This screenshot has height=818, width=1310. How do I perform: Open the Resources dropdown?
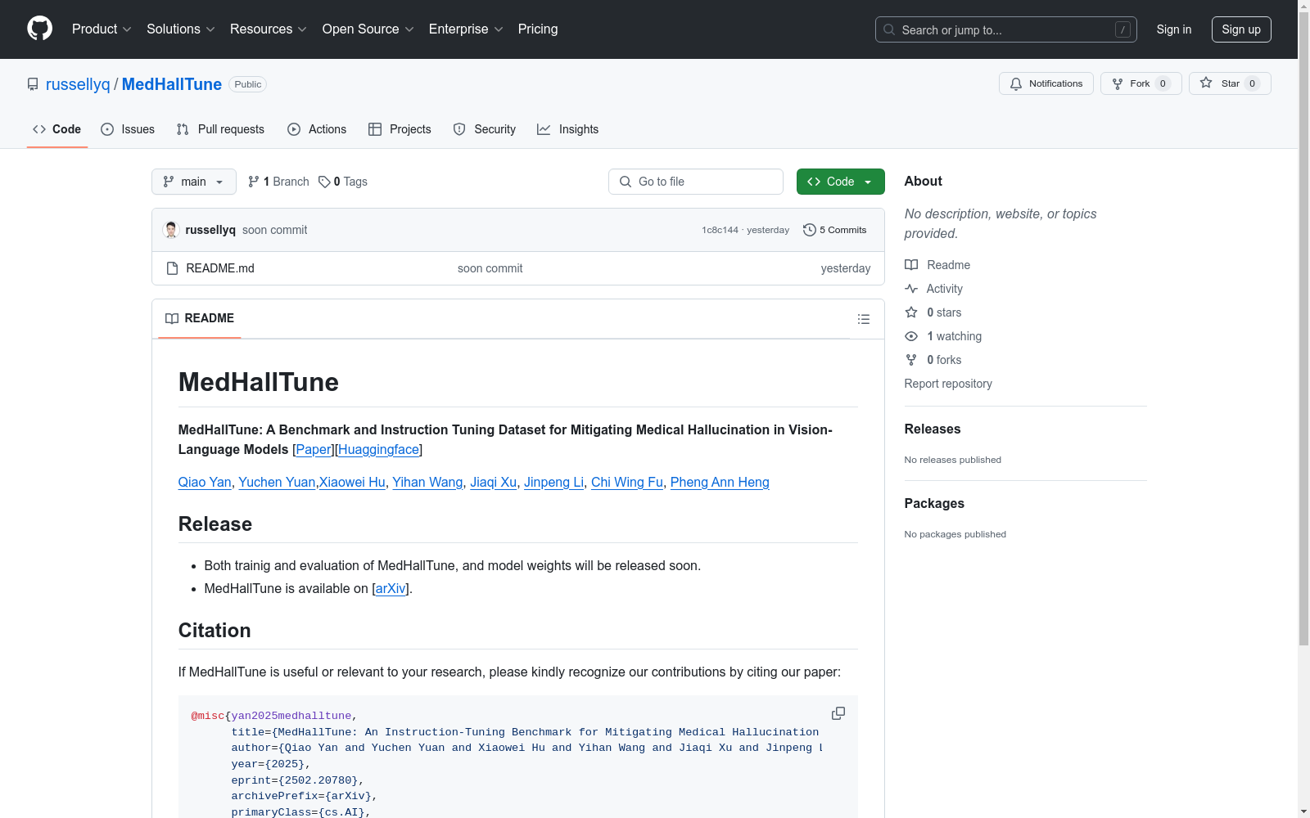click(x=269, y=29)
